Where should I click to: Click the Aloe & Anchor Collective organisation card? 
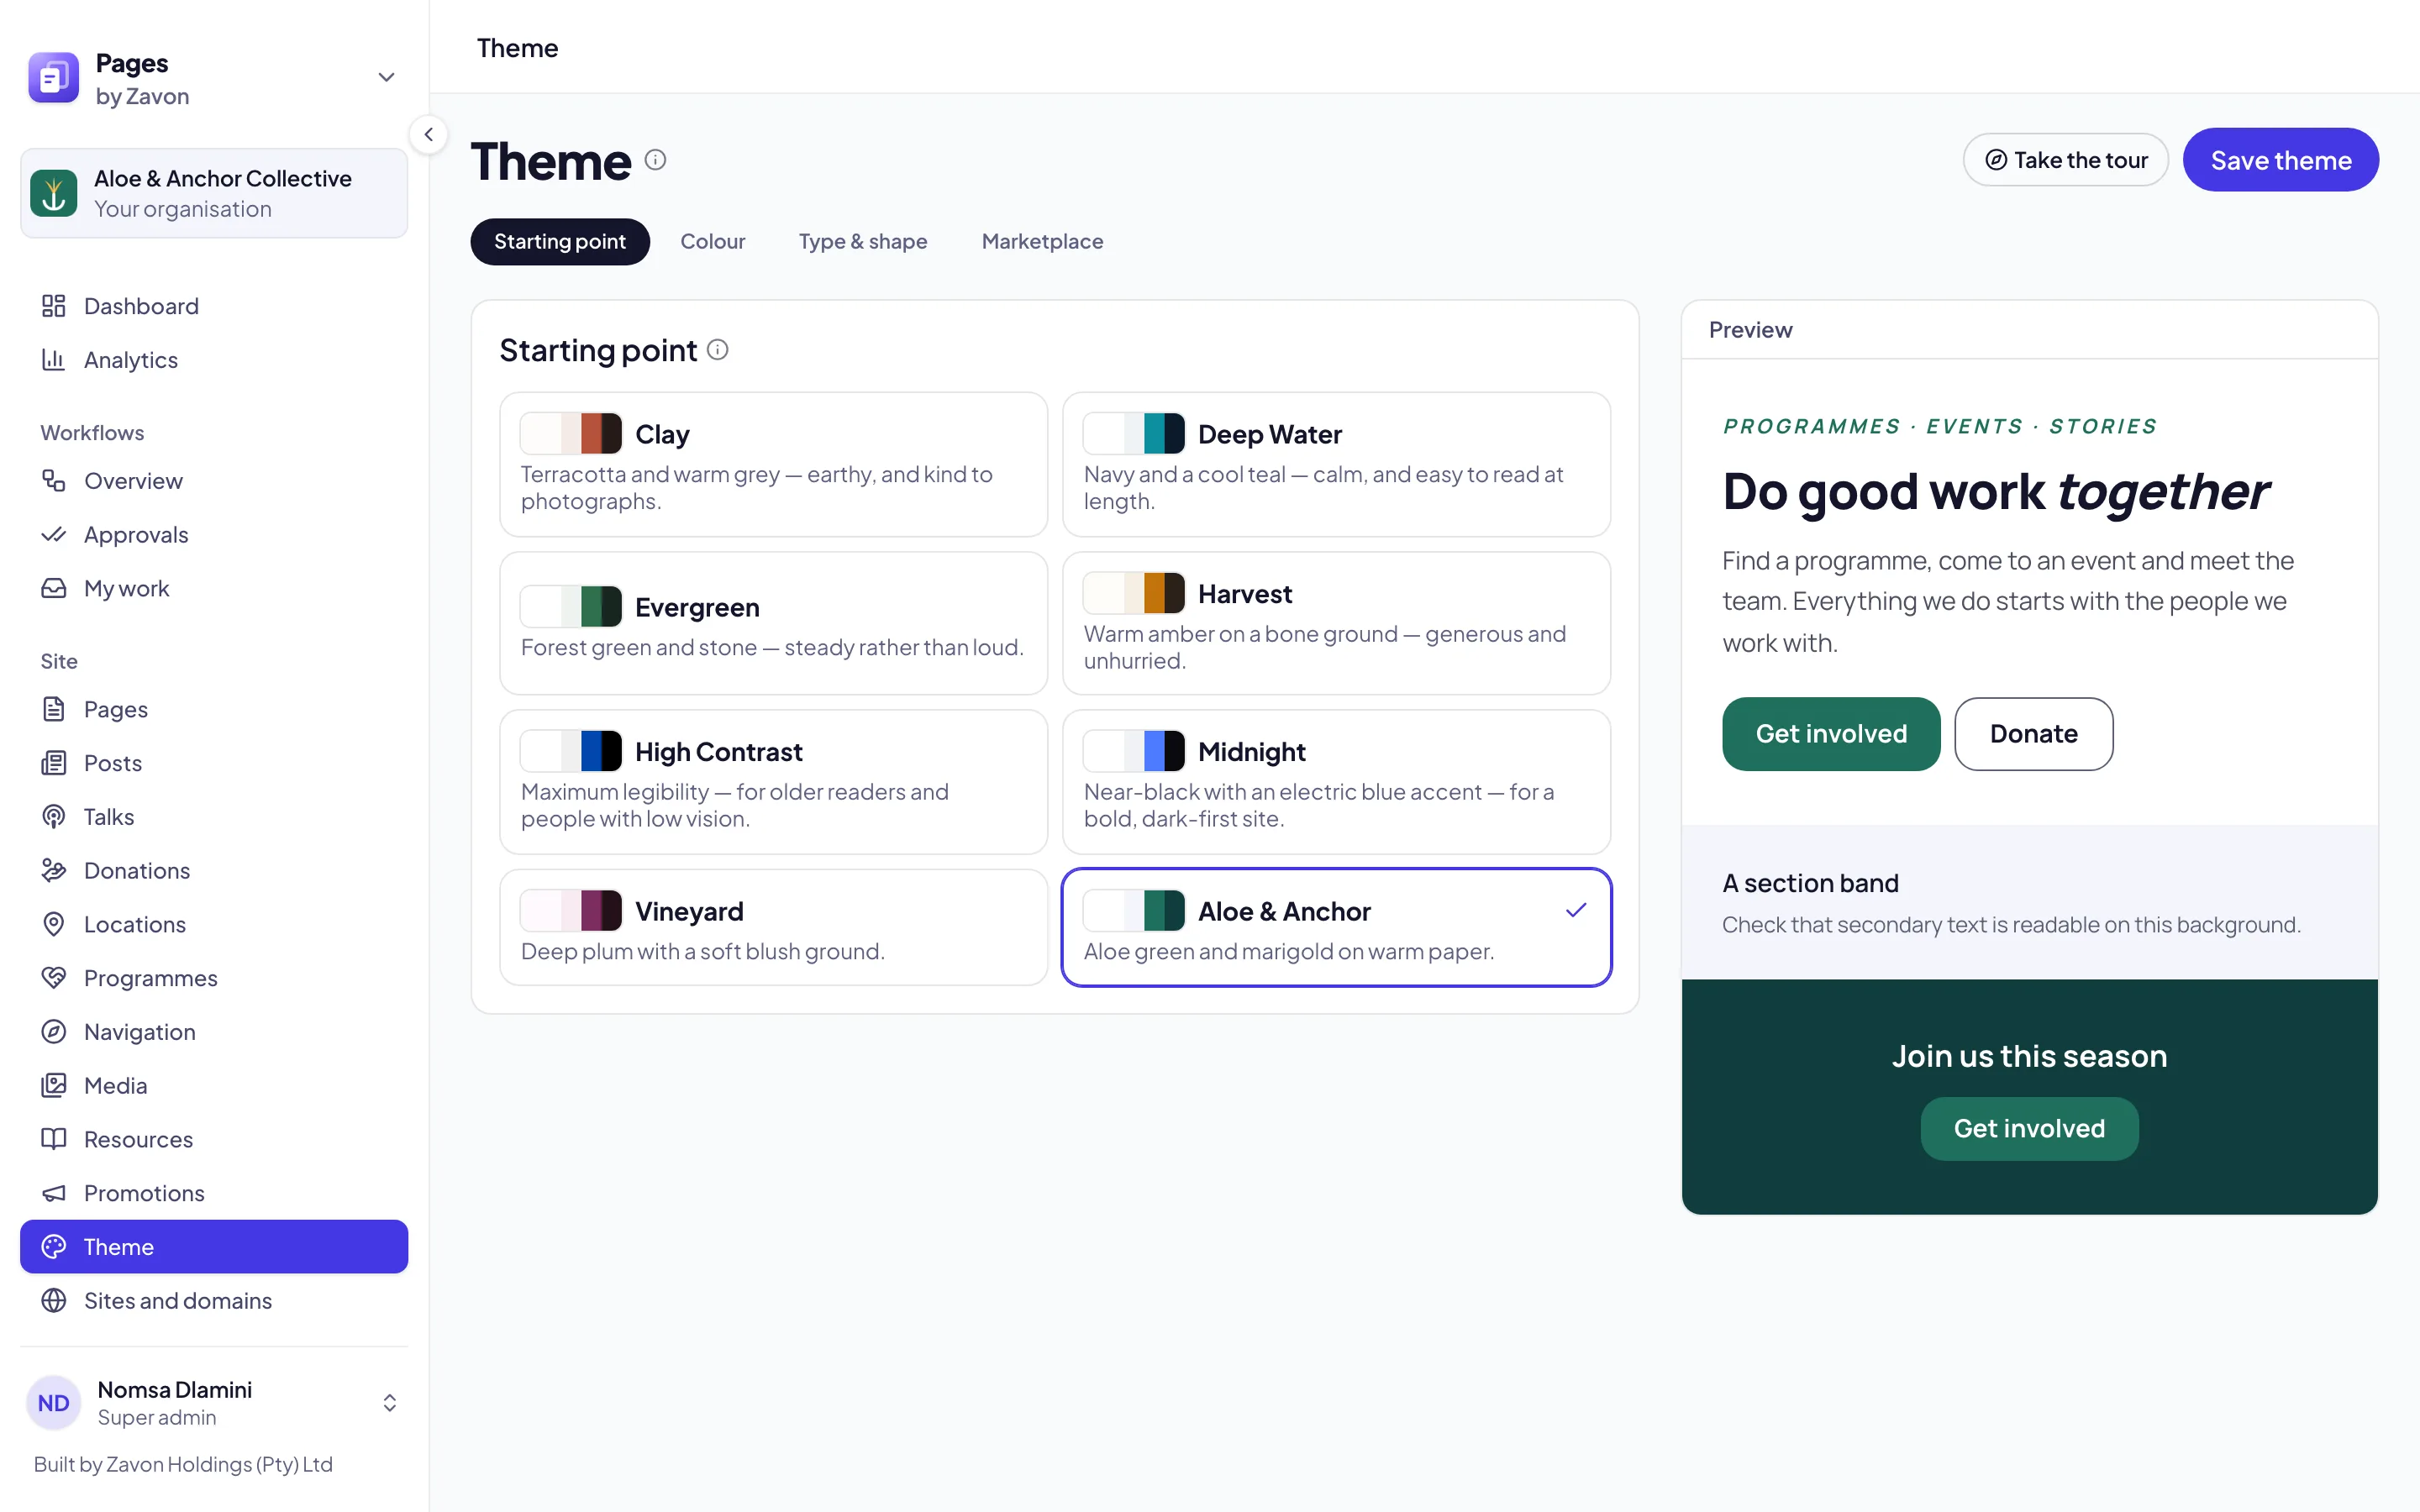click(x=214, y=193)
